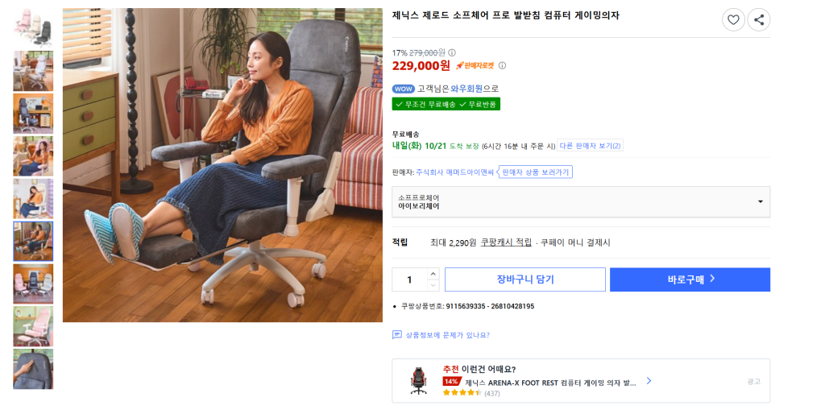This screenshot has height=414, width=825.
Task: Click the 판매자로켓 rocket badge
Action: pos(475,66)
